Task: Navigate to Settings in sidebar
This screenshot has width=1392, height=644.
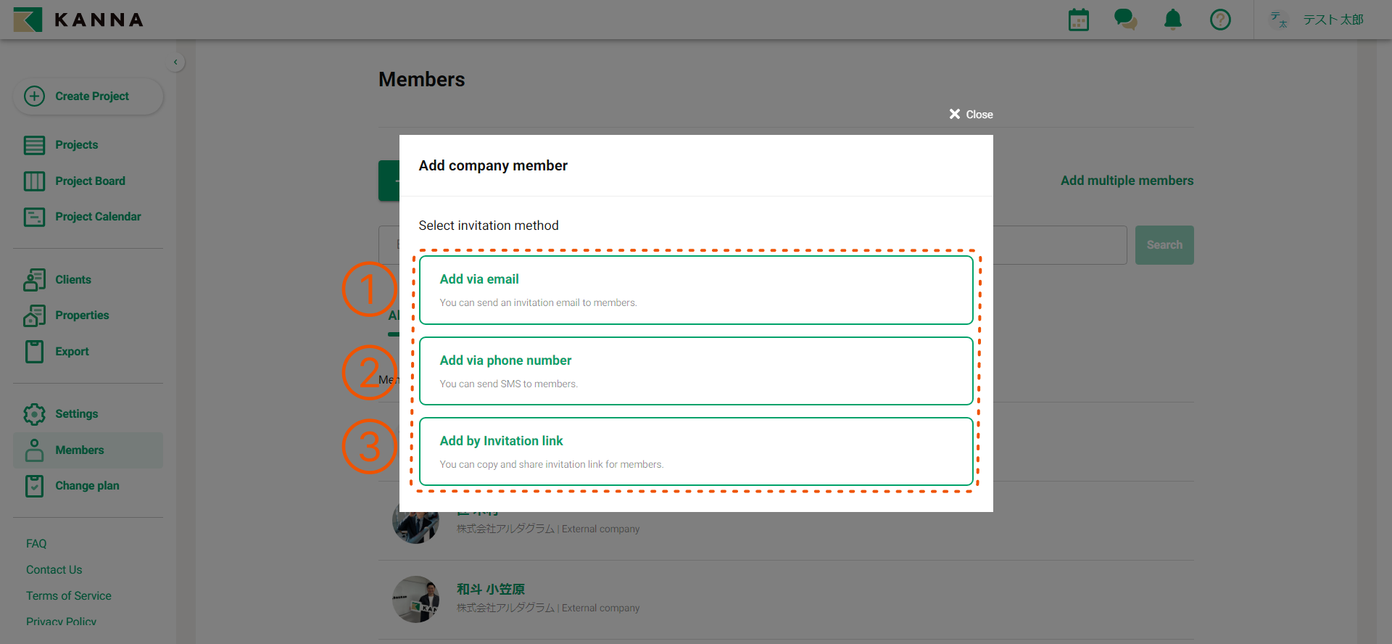Action: [76, 414]
